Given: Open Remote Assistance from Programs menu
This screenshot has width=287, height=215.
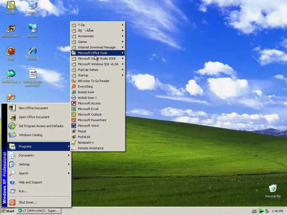Looking at the screenshot, I should [98, 148].
